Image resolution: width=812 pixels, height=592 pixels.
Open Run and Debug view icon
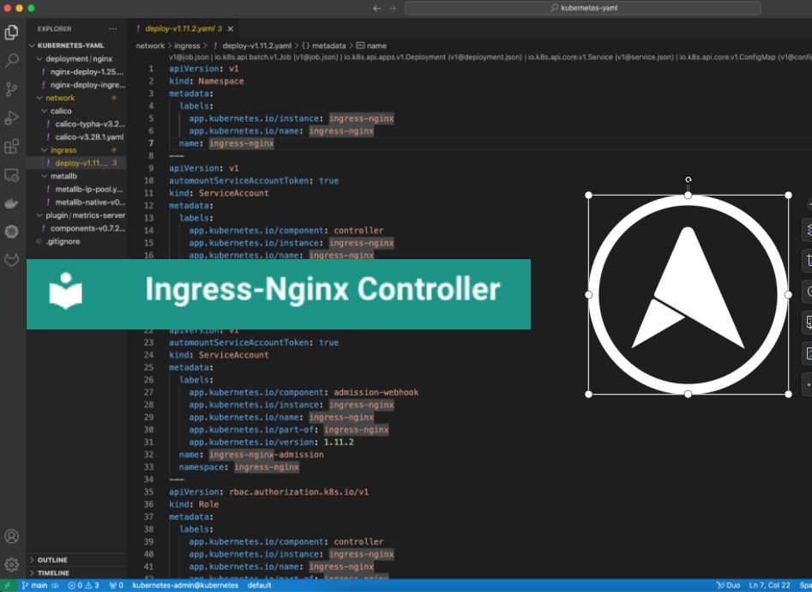tap(11, 118)
